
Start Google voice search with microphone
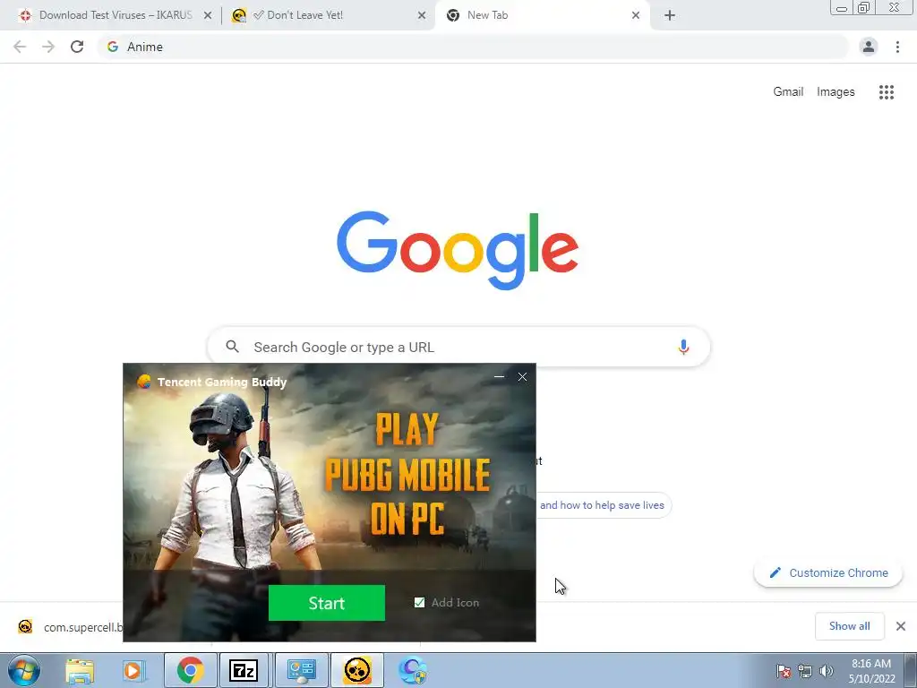(683, 347)
